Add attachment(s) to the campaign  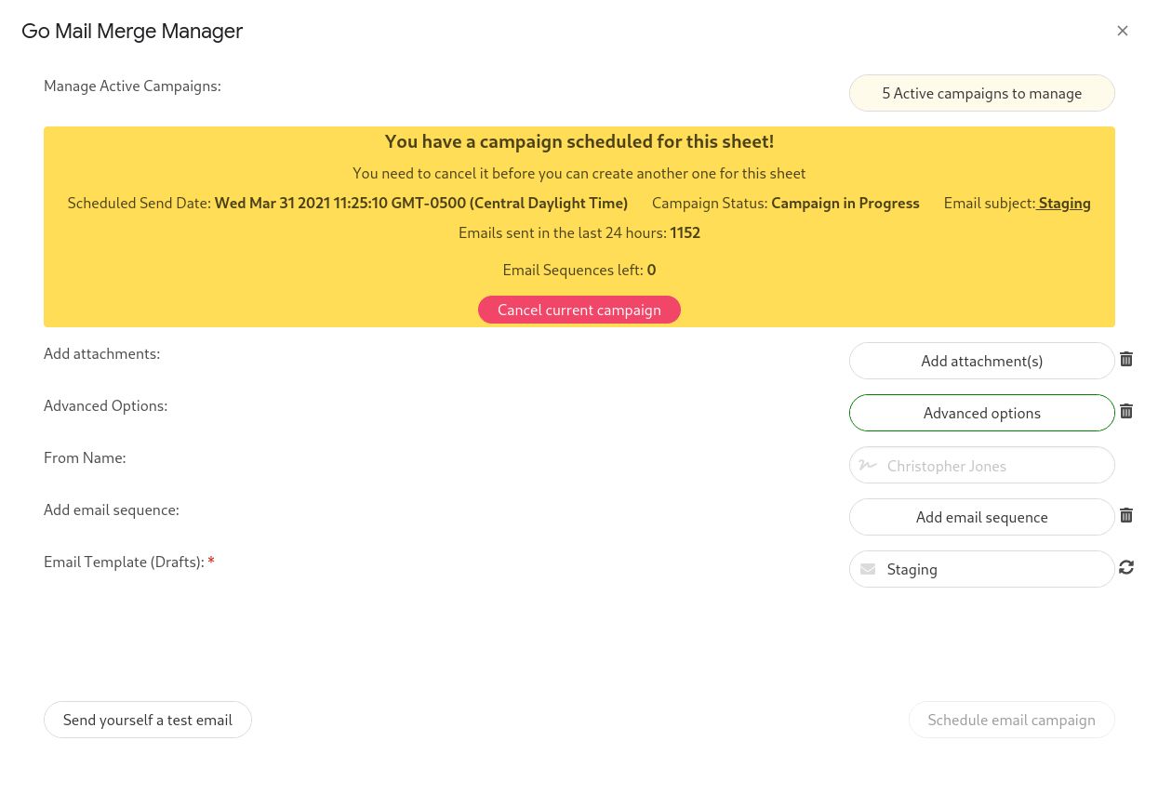(982, 360)
